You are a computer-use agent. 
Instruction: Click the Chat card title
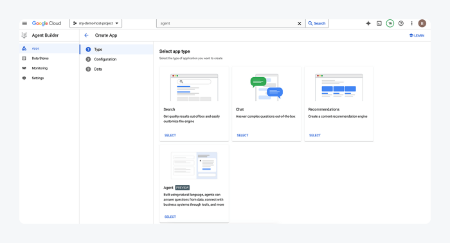click(x=240, y=109)
